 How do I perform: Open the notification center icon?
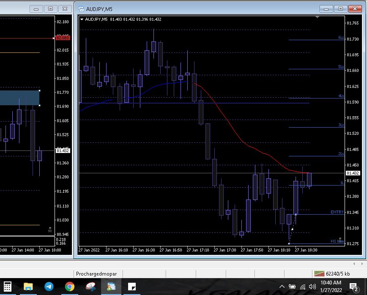354,287
